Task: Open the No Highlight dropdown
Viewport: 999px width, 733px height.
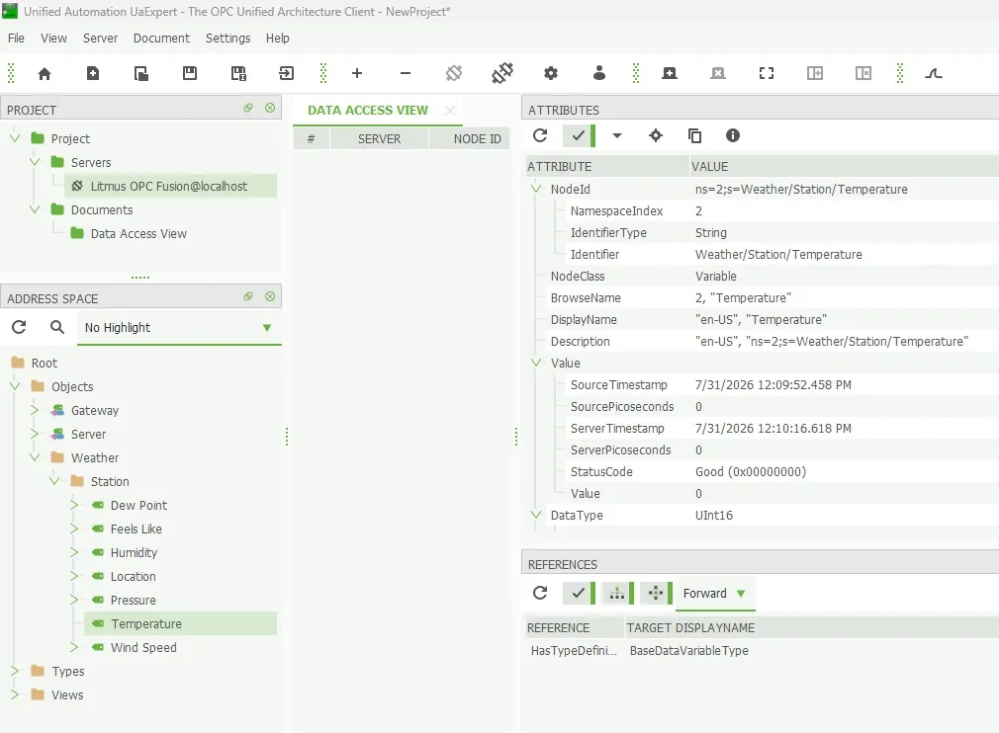Action: (x=179, y=328)
